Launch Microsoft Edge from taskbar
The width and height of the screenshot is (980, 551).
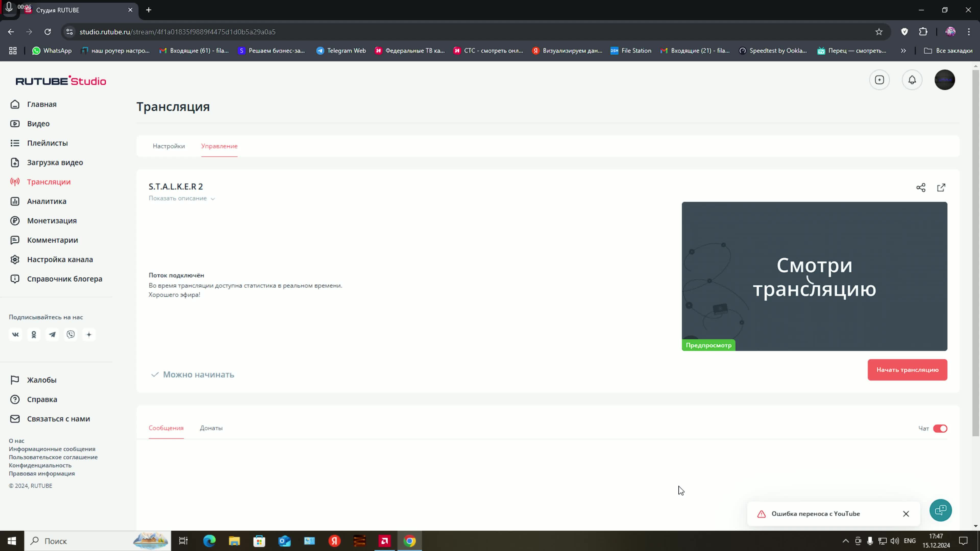209,541
